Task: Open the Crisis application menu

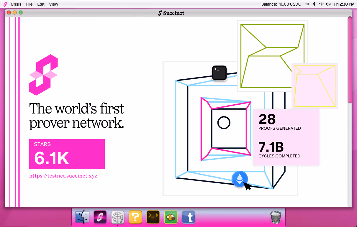Action: (16, 4)
